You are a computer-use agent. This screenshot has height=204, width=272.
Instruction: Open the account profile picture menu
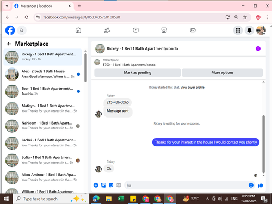click(x=261, y=30)
